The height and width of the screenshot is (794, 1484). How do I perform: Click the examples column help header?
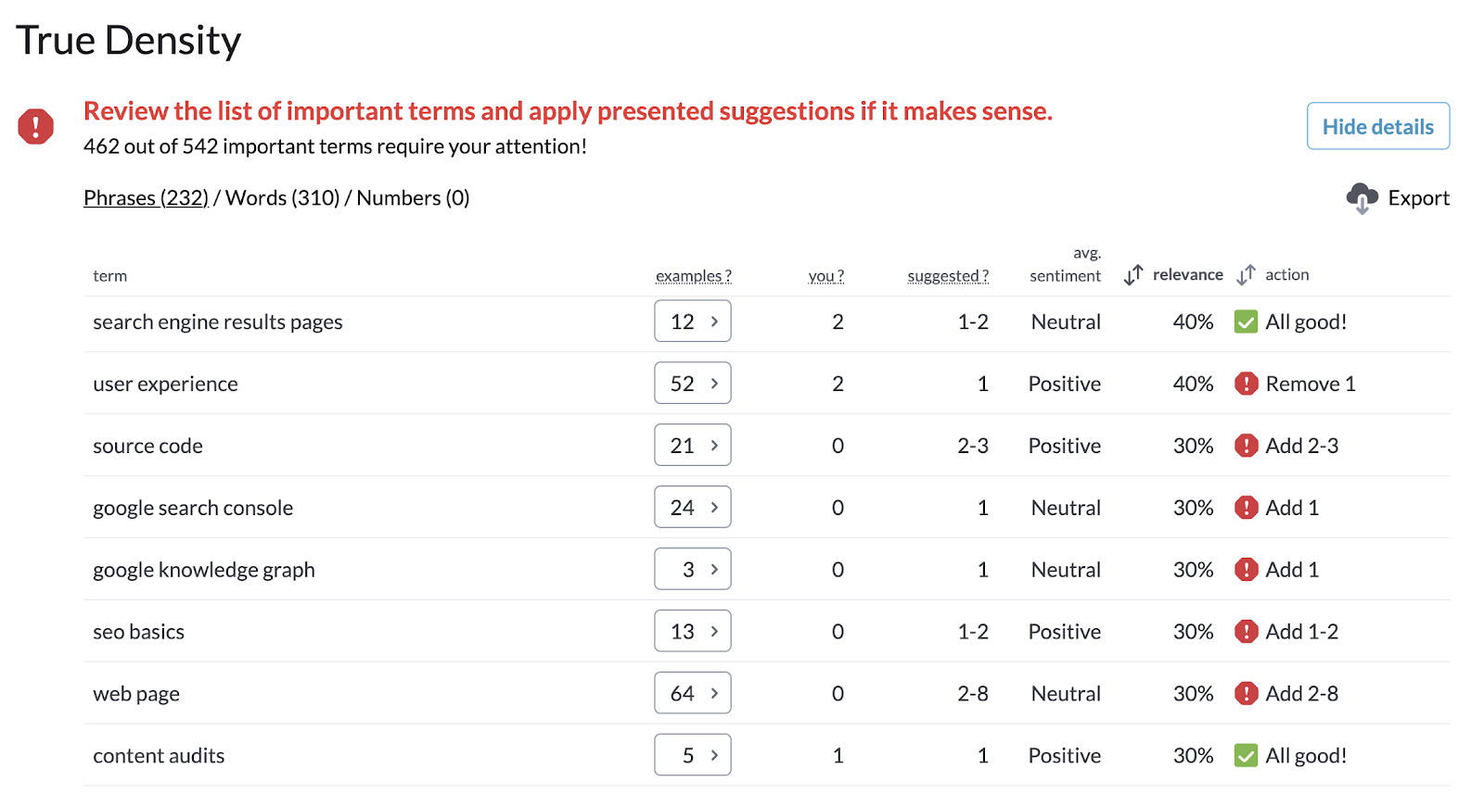point(694,276)
